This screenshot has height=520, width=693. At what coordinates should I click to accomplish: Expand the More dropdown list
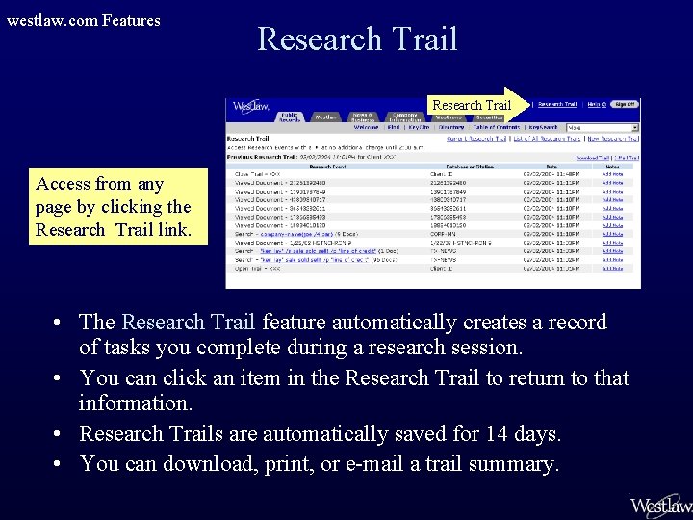[x=603, y=128]
